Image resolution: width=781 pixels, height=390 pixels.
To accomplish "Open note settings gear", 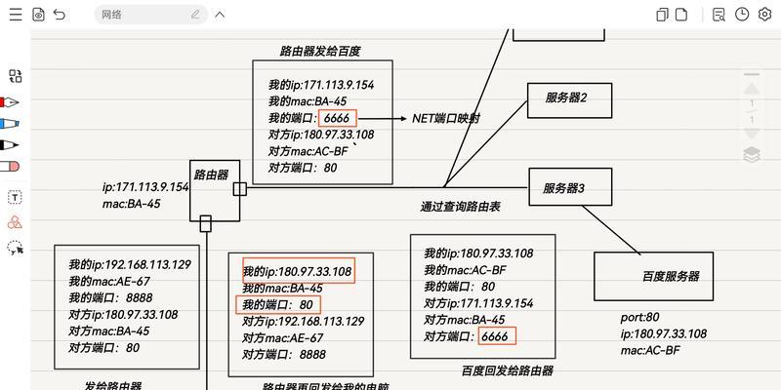I will [764, 15].
